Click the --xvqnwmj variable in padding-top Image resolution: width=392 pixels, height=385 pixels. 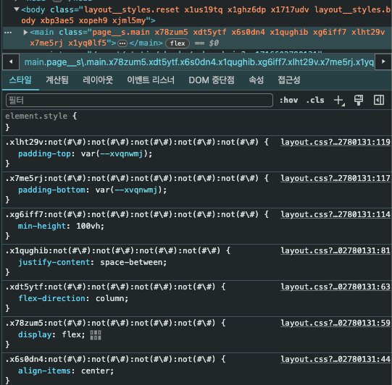pos(121,154)
